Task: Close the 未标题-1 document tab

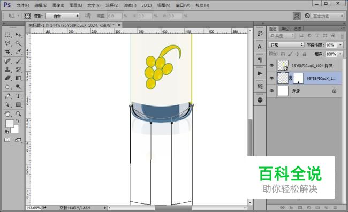Action: pos(119,25)
